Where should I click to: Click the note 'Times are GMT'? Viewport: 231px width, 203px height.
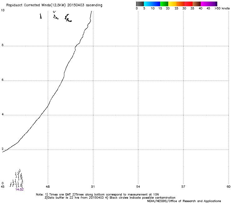60,195
